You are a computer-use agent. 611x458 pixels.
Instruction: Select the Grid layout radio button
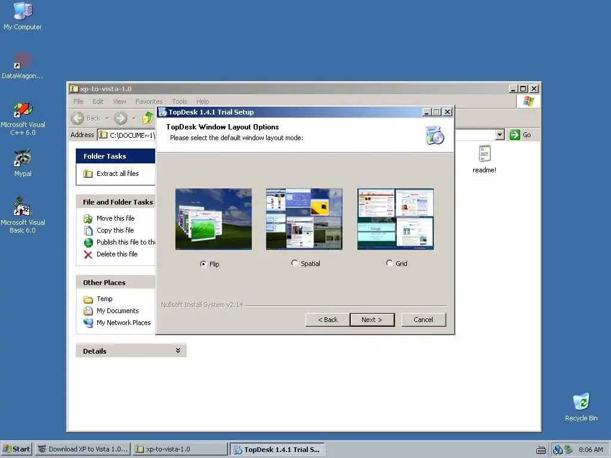tap(389, 263)
